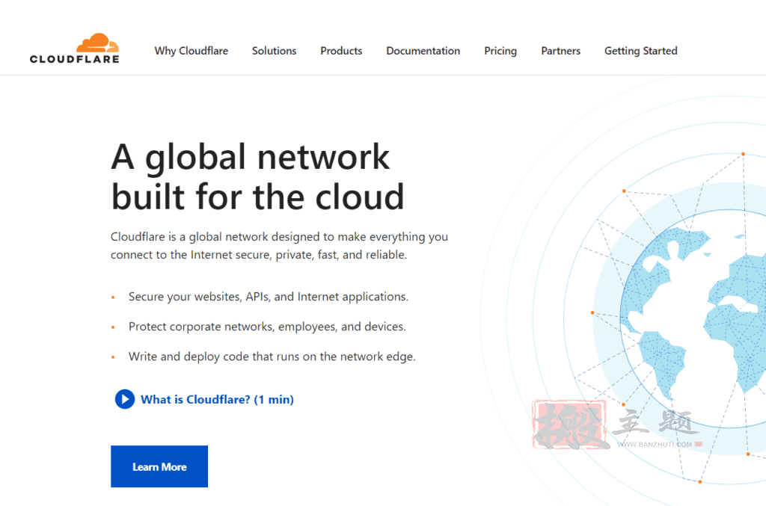Image resolution: width=766 pixels, height=506 pixels.
Task: Click the Write and deploy code bullet text
Action: coord(272,357)
